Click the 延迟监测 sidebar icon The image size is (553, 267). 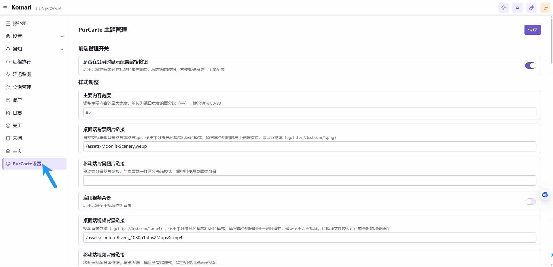tap(8, 74)
